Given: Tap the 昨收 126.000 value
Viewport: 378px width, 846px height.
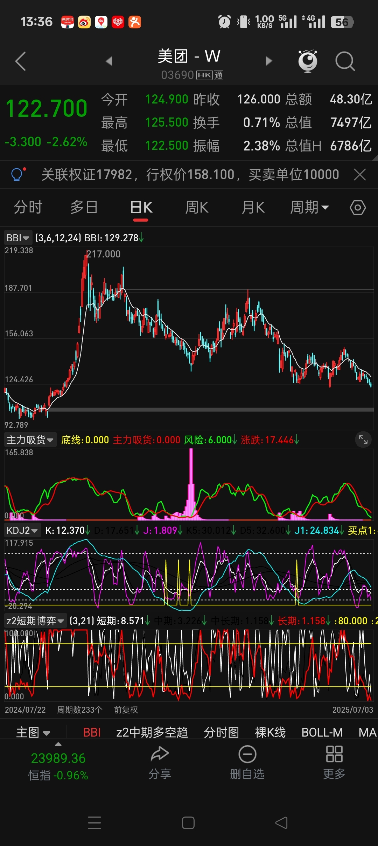Looking at the screenshot, I should (x=259, y=99).
